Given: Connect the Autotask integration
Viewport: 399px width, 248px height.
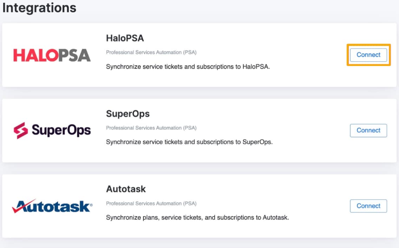Looking at the screenshot, I should 368,206.
